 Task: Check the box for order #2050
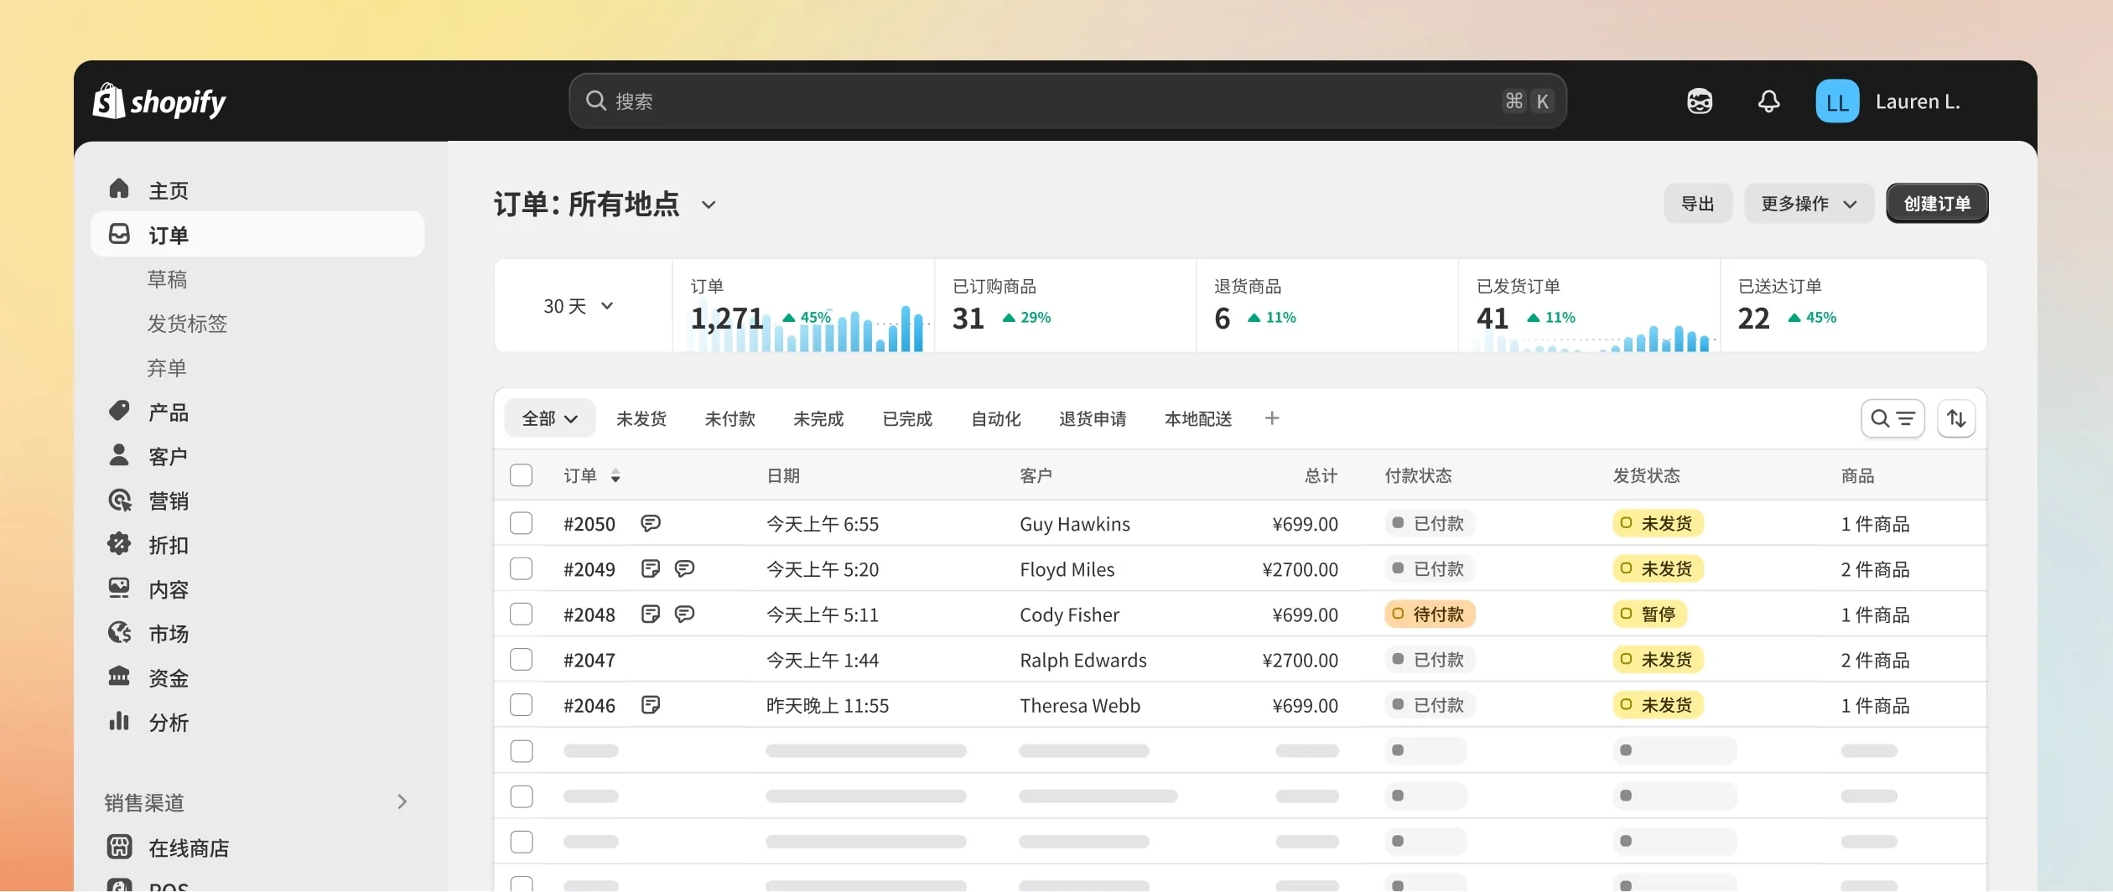click(x=522, y=523)
